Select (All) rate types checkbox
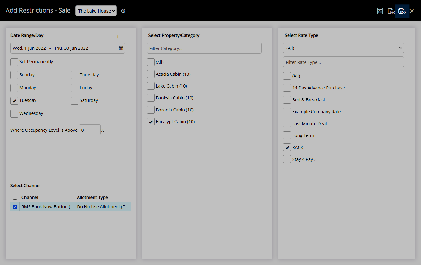This screenshot has height=265, width=421. click(x=287, y=76)
